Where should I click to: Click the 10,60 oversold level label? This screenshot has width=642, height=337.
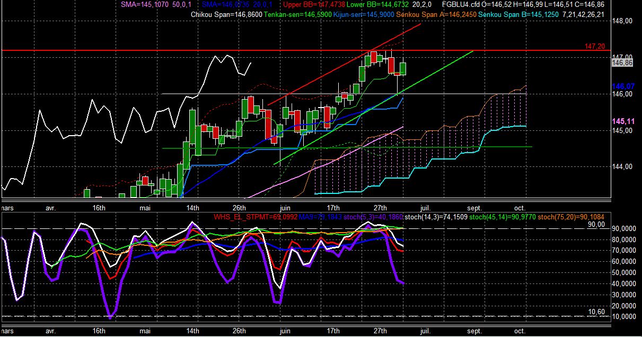[x=596, y=312]
